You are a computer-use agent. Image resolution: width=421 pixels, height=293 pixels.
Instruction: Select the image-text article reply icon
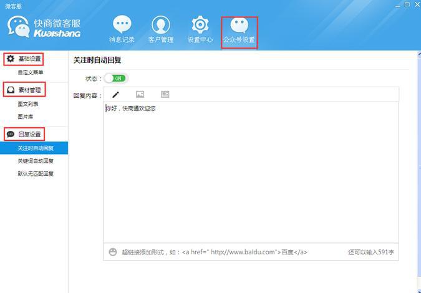[x=165, y=95]
